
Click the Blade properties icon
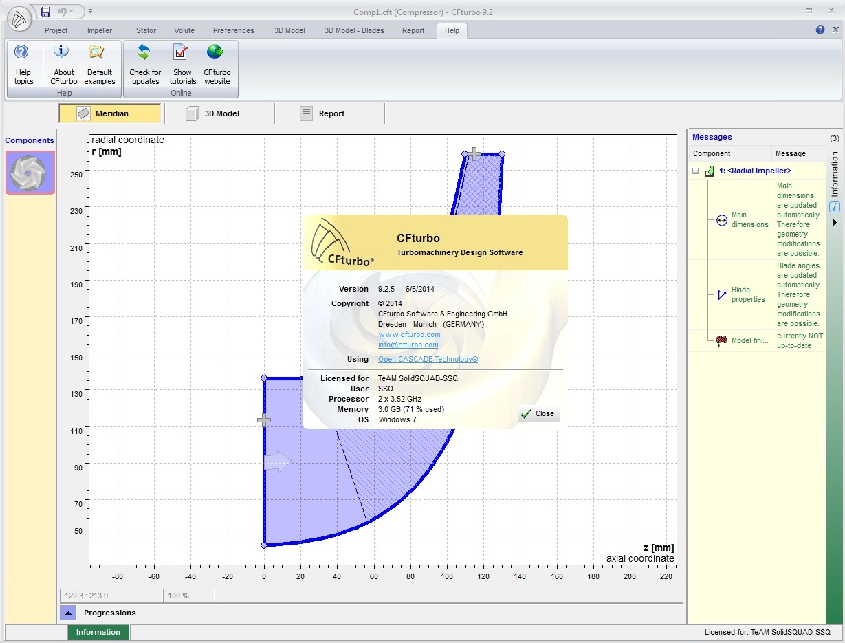coord(721,294)
